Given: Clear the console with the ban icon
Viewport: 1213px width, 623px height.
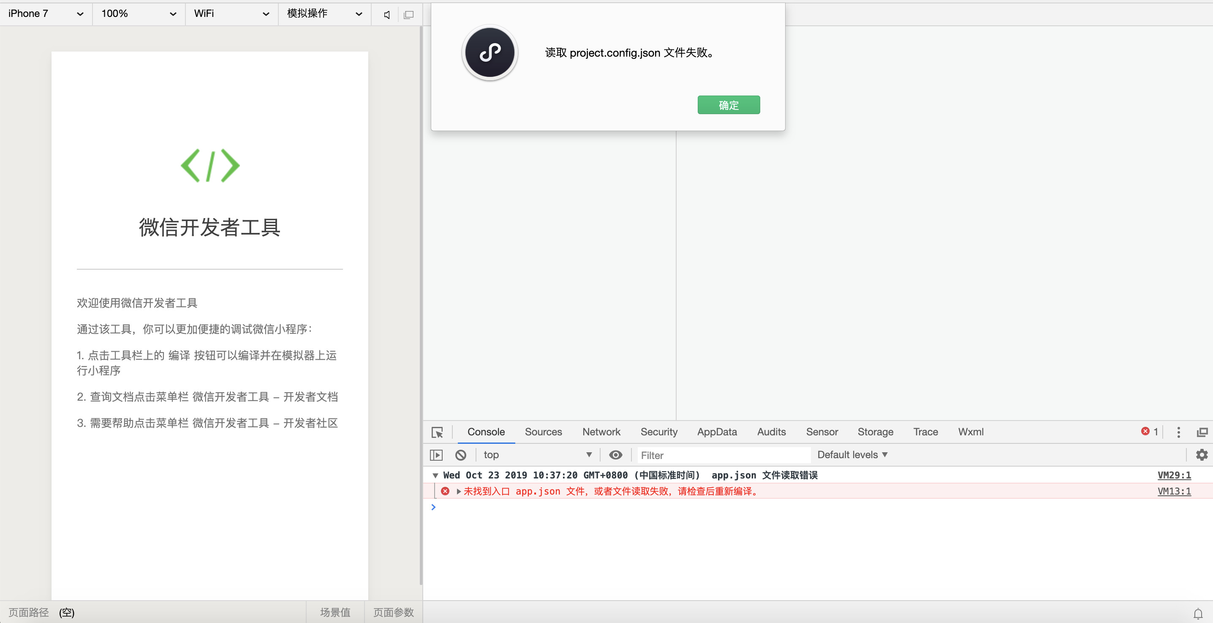Looking at the screenshot, I should [x=460, y=455].
